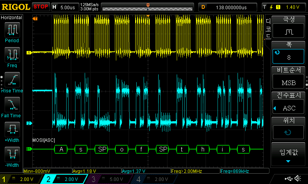The image size is (308, 184).
Task: Select the -Width measurement icon
Action: point(12,155)
